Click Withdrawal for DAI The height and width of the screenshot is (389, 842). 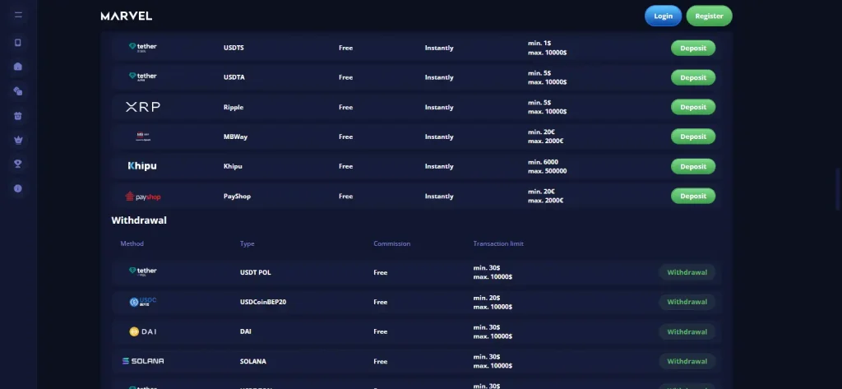click(687, 331)
